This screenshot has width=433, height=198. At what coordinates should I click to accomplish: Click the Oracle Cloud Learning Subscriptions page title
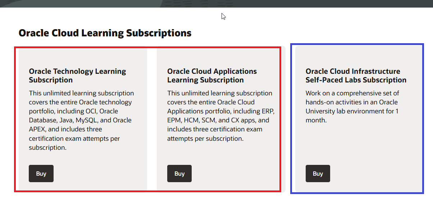tap(105, 33)
